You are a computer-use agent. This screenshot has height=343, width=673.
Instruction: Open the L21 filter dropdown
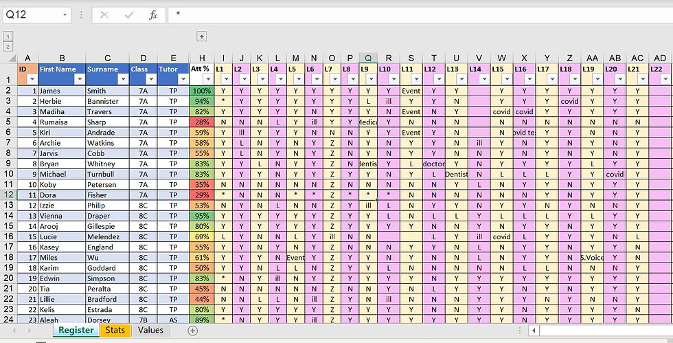click(643, 79)
